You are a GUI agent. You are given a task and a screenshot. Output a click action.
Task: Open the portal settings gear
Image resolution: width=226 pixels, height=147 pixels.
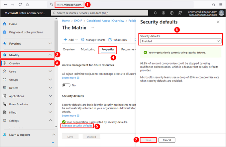[x=163, y=13]
